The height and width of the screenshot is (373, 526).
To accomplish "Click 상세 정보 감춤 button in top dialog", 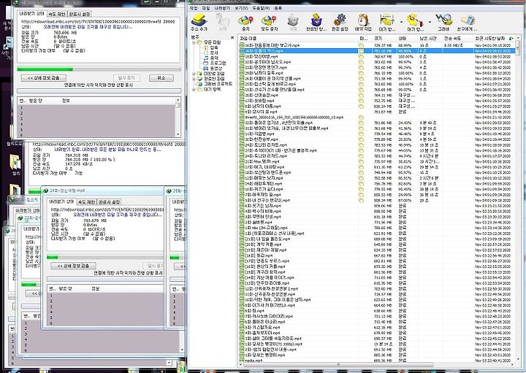I will (x=44, y=78).
